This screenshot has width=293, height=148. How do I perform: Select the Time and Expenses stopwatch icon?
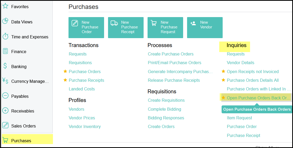[5, 37]
